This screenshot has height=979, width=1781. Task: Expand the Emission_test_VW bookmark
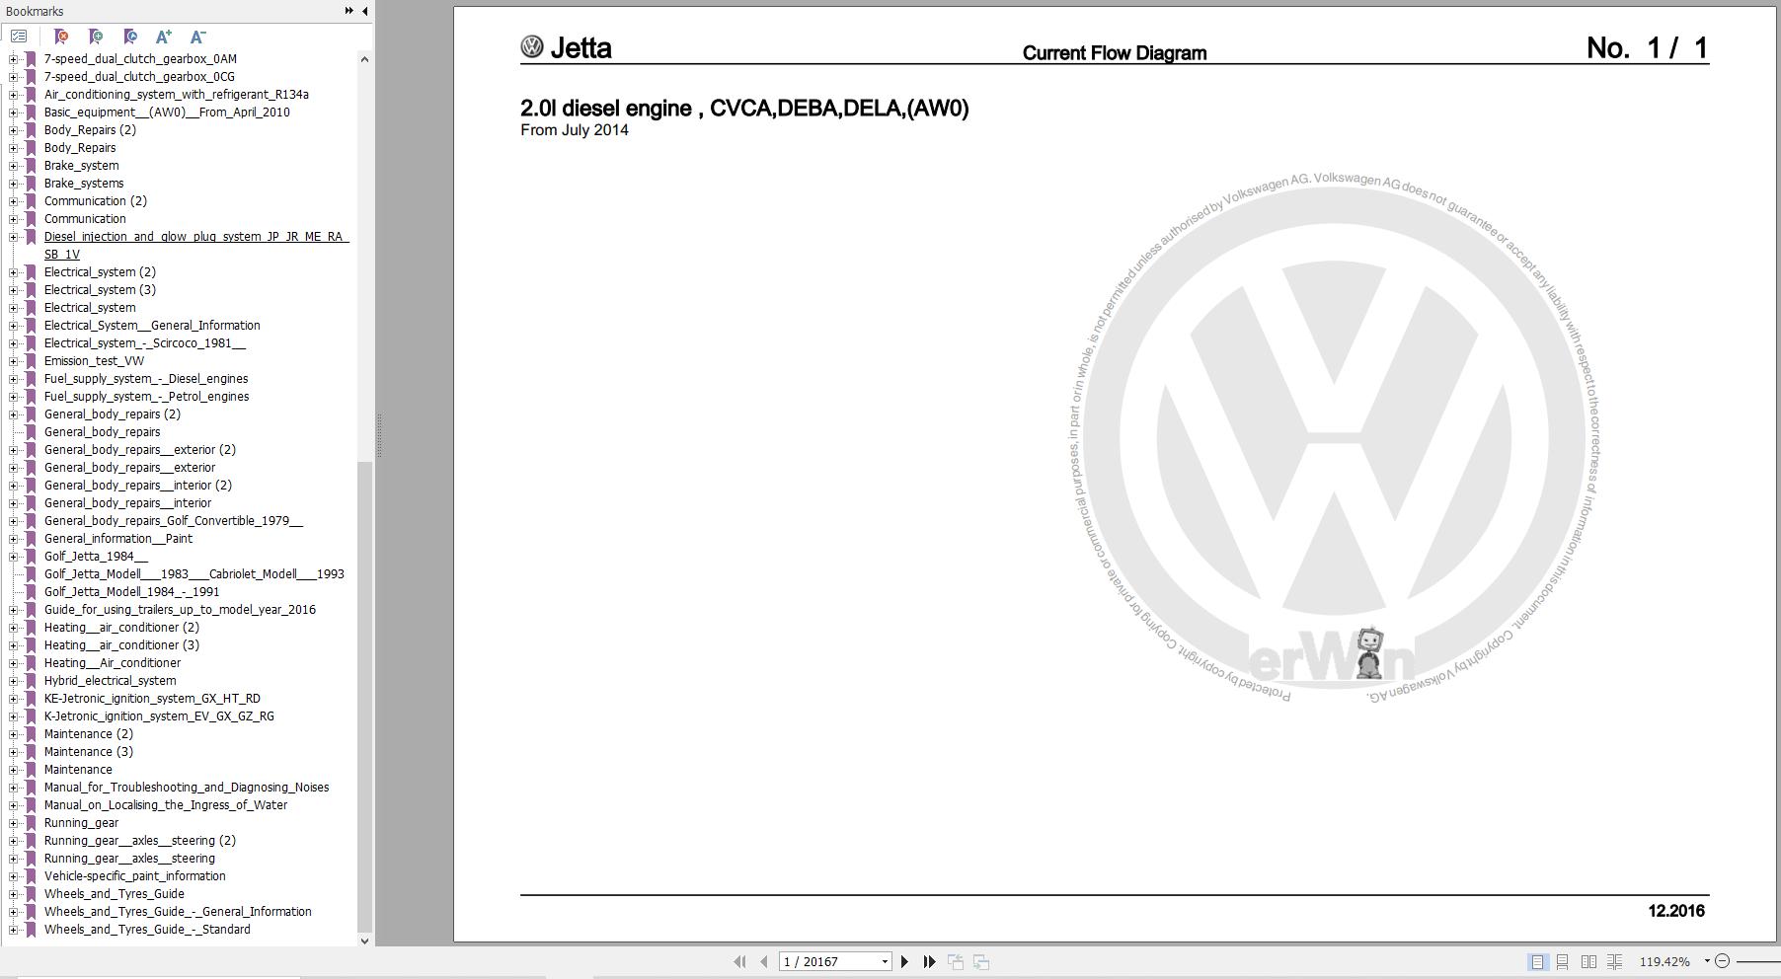(x=14, y=361)
